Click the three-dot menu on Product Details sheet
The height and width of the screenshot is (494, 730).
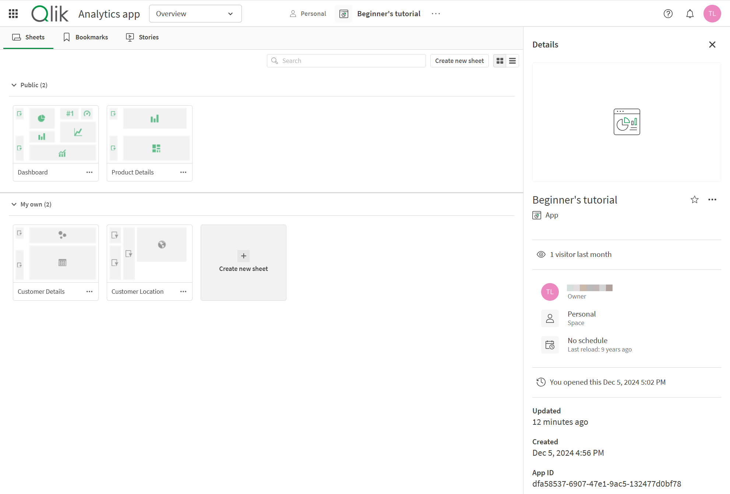(x=184, y=172)
